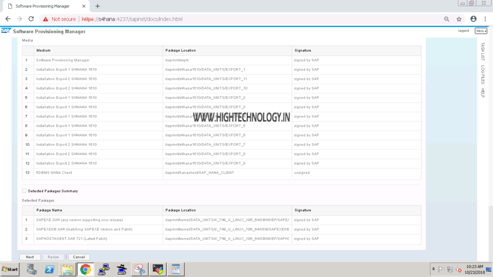
Task: Select the EXPORT_11 package location
Action: (x=206, y=79)
